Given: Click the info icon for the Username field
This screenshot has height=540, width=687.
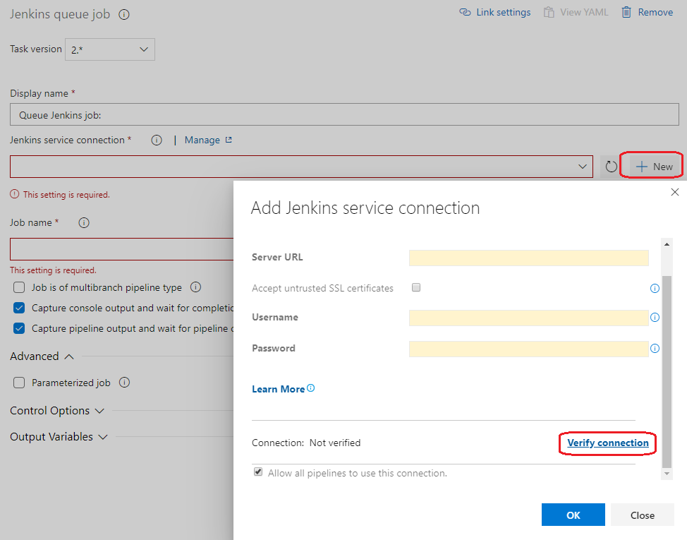Looking at the screenshot, I should [655, 318].
